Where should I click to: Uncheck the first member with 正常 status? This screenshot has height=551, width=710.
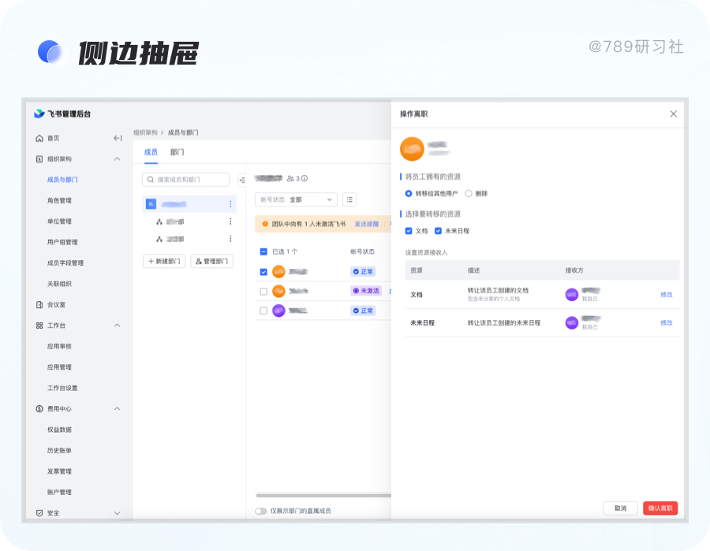pyautogui.click(x=263, y=272)
